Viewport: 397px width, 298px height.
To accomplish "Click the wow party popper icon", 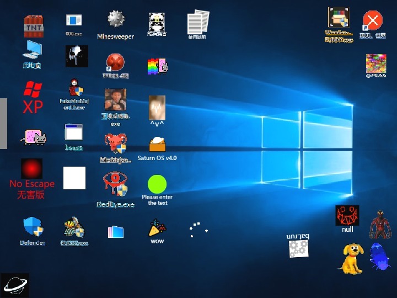I will (157, 228).
